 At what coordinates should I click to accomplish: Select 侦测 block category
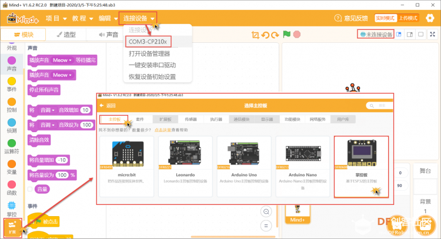coord(12,126)
